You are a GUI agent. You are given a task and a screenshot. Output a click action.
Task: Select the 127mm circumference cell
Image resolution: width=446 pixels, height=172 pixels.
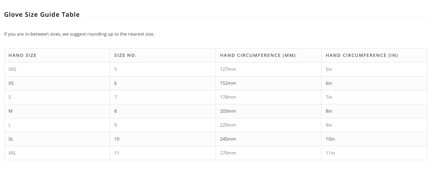[x=228, y=69]
